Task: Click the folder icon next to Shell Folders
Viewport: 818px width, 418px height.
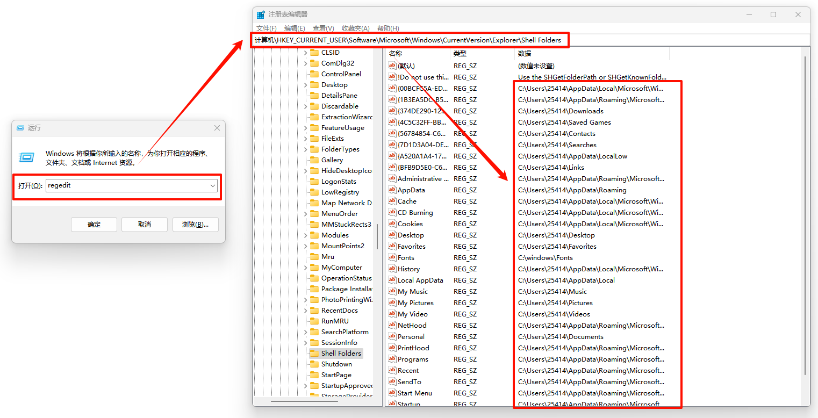Action: [x=314, y=354]
